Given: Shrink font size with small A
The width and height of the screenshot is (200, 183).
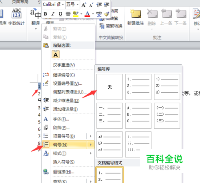Looking at the screenshot, I should point(91,5).
